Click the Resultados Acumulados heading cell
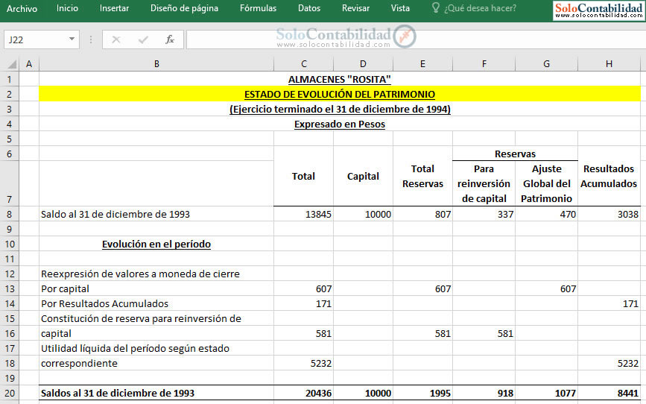This screenshot has width=646, height=404. 609,176
